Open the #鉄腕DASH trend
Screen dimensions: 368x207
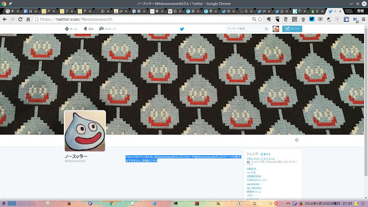coord(254,177)
